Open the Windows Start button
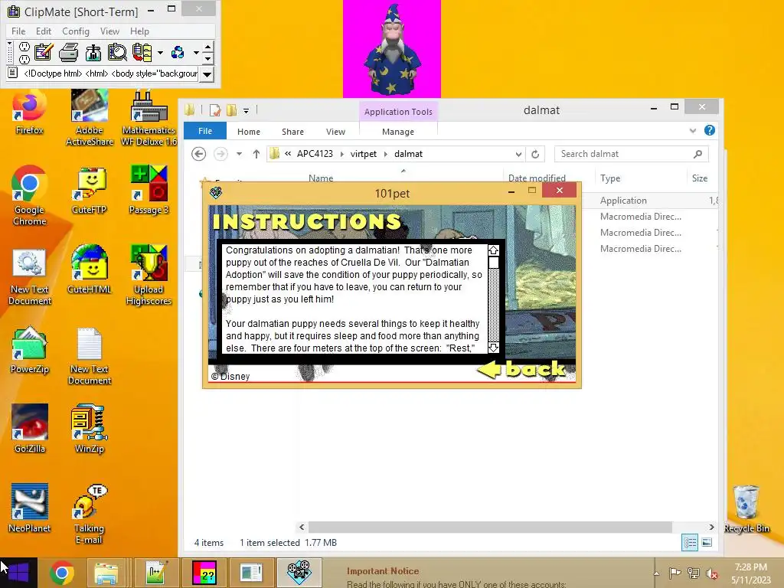 (19, 573)
